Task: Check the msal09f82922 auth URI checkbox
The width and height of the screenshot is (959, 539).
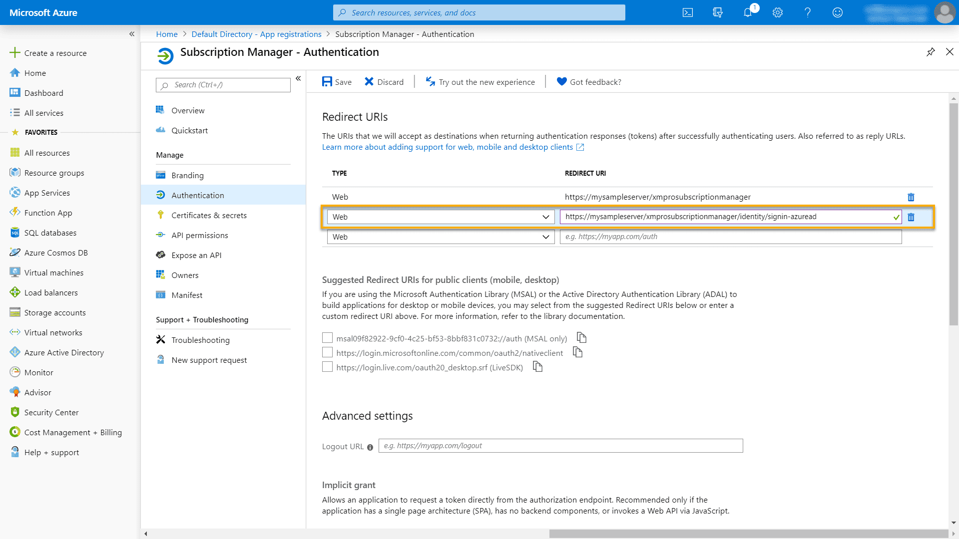Action: tap(327, 338)
